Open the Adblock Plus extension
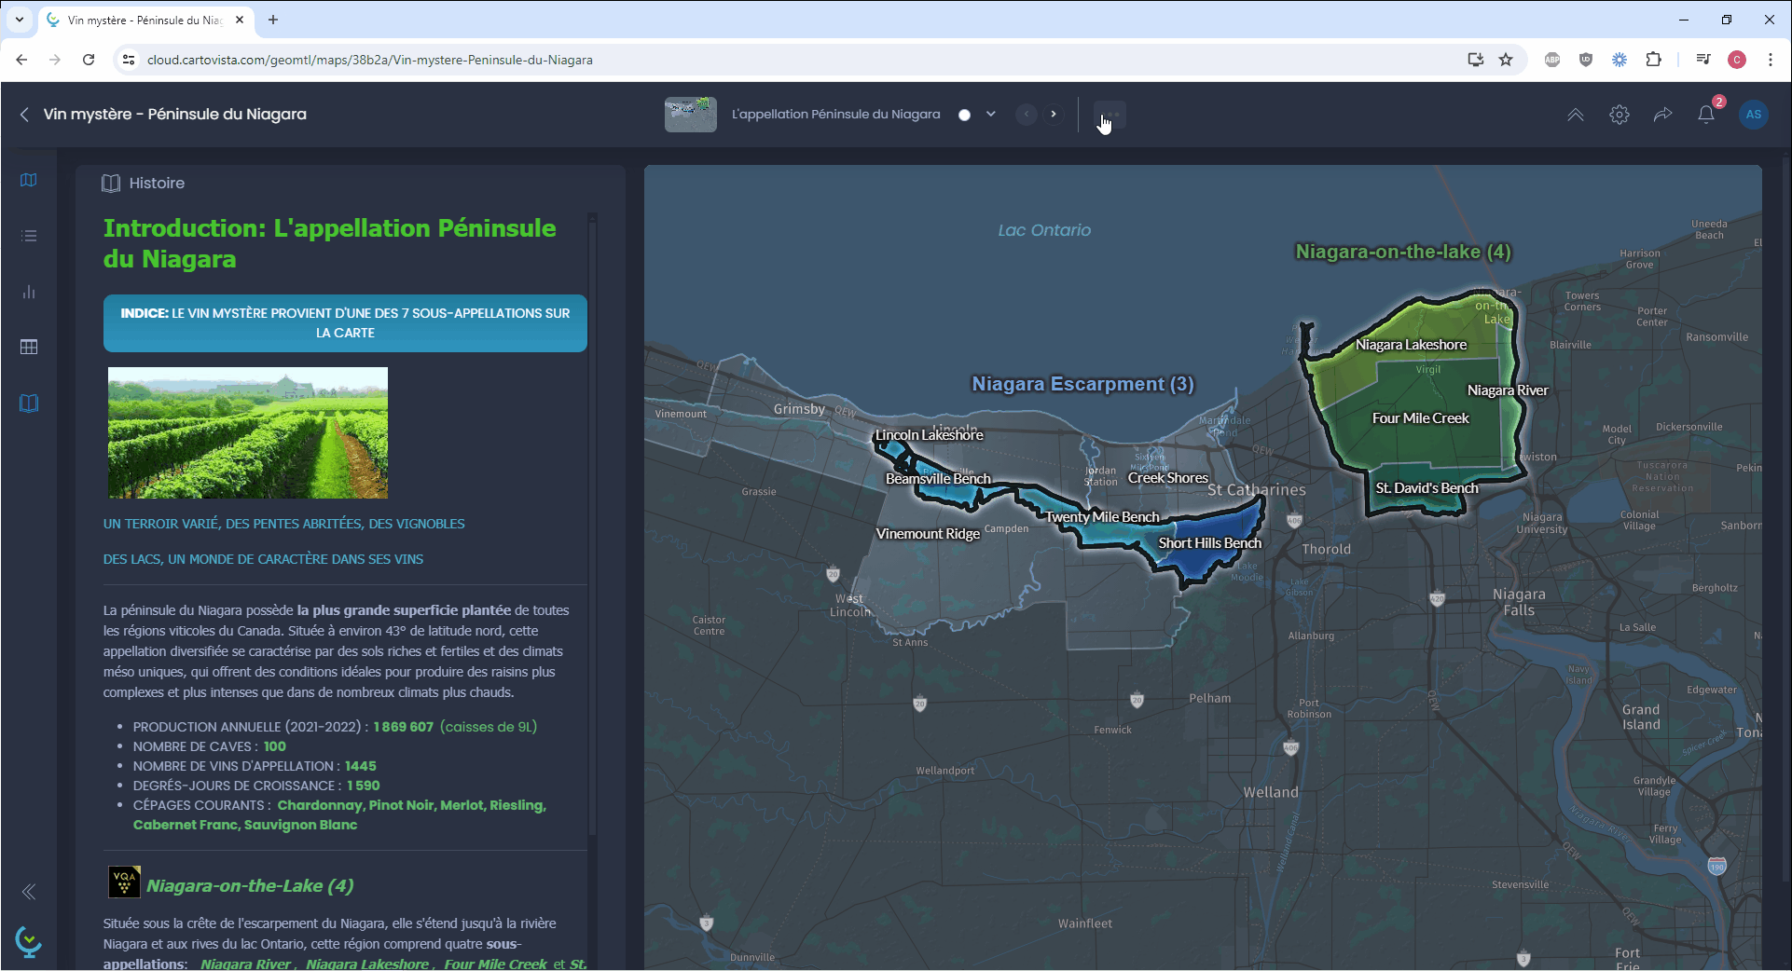Screen dimensions: 1792x971 pyautogui.click(x=1552, y=60)
